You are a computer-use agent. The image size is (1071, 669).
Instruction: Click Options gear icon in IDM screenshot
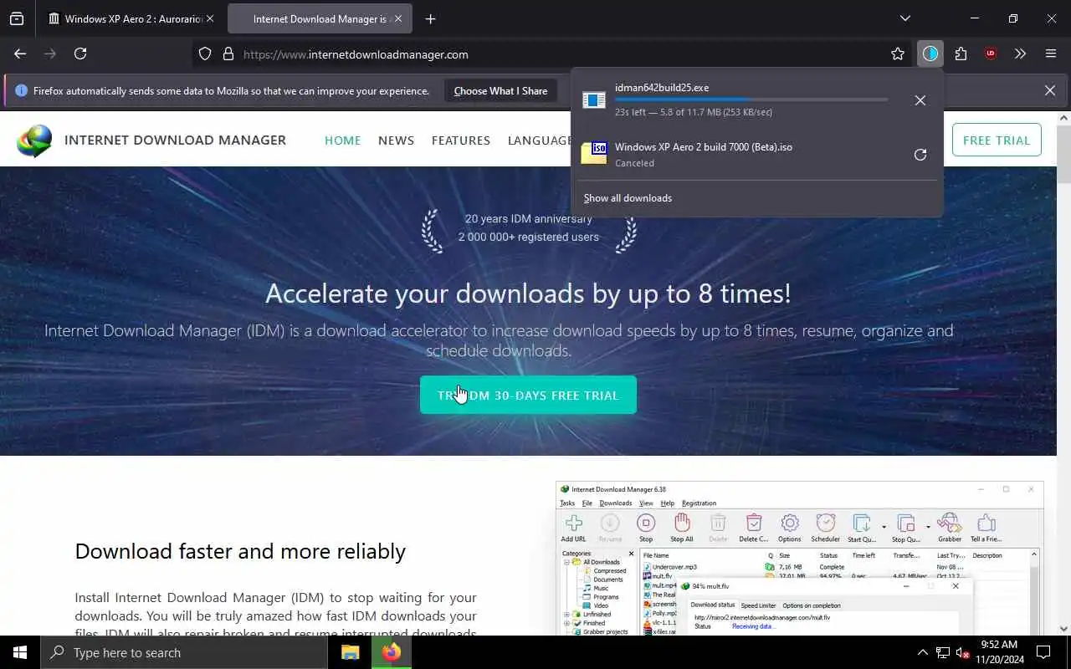click(790, 528)
